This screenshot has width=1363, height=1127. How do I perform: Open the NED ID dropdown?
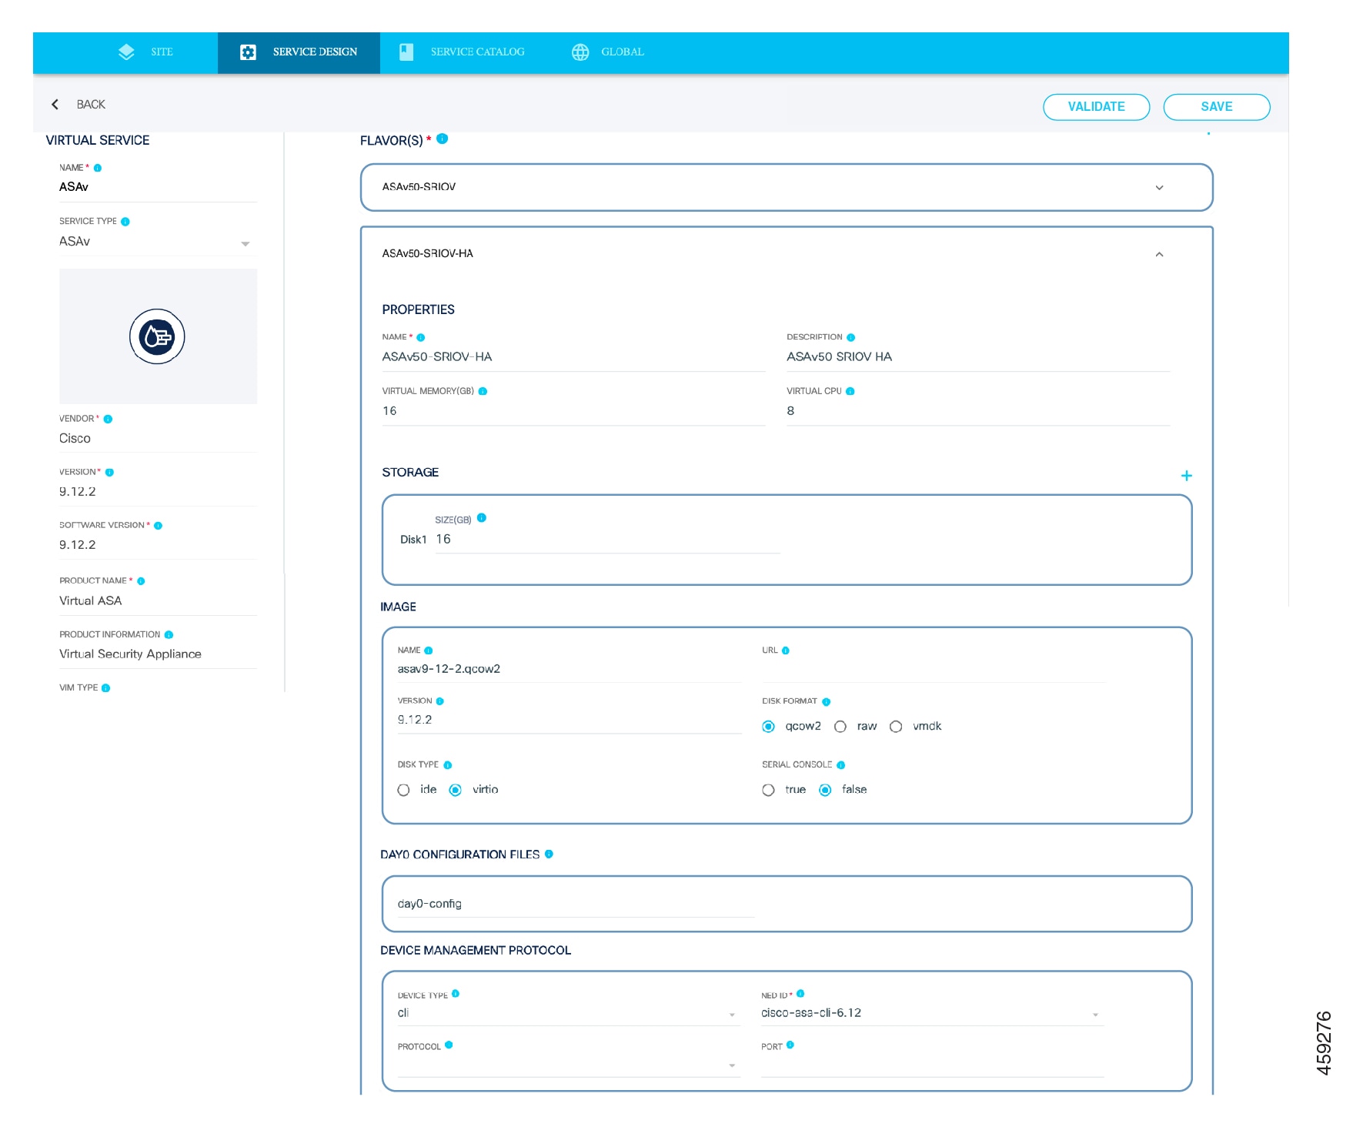pos(1096,1015)
